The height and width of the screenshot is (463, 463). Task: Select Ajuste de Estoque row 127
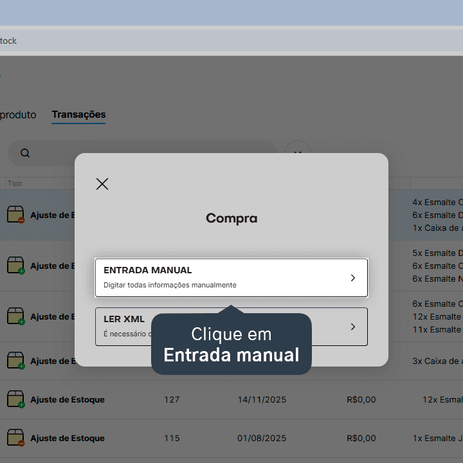click(x=232, y=399)
